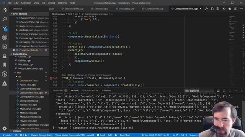Open the Debug menu

point(51,3)
